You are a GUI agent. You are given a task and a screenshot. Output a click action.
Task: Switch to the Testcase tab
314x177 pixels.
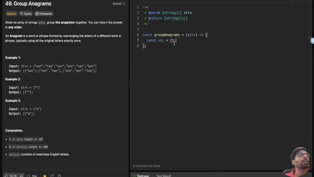click(x=141, y=176)
